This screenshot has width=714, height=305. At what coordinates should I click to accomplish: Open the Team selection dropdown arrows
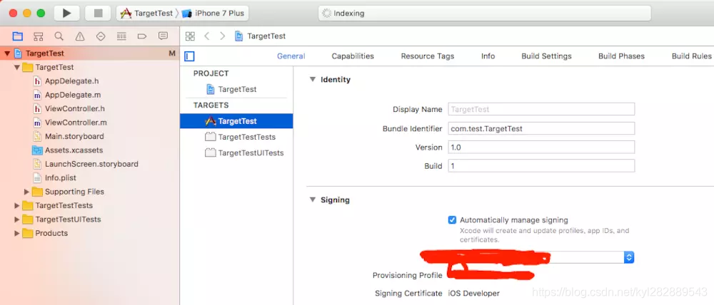[629, 257]
